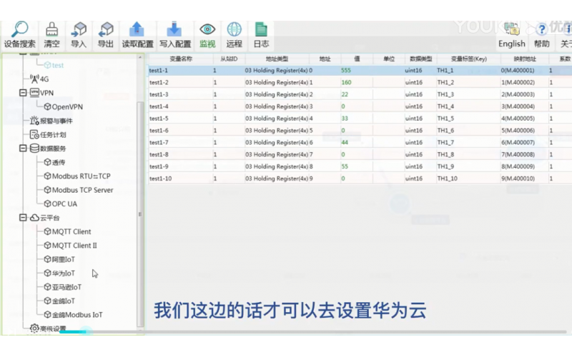
Task: Switch language using English button
Action: pyautogui.click(x=511, y=44)
